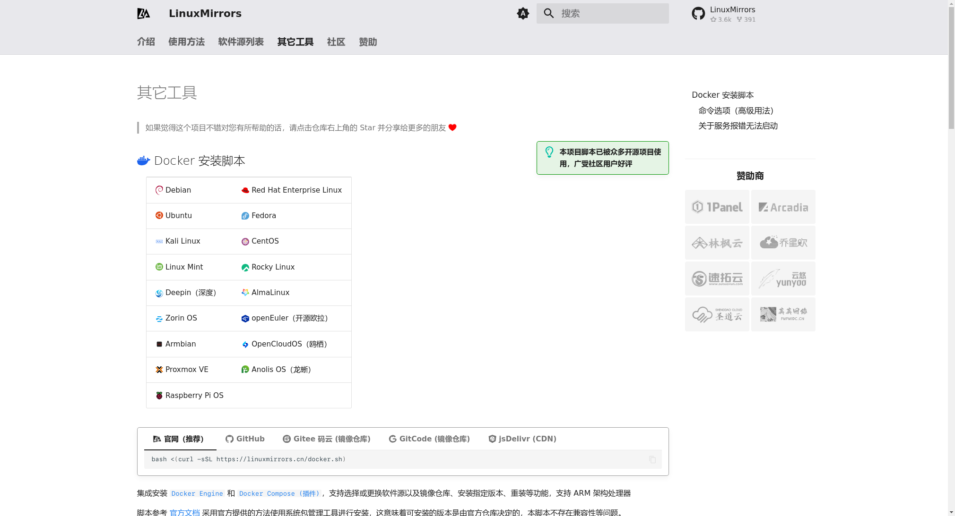Toggle the light/dark theme icon

[x=523, y=13]
